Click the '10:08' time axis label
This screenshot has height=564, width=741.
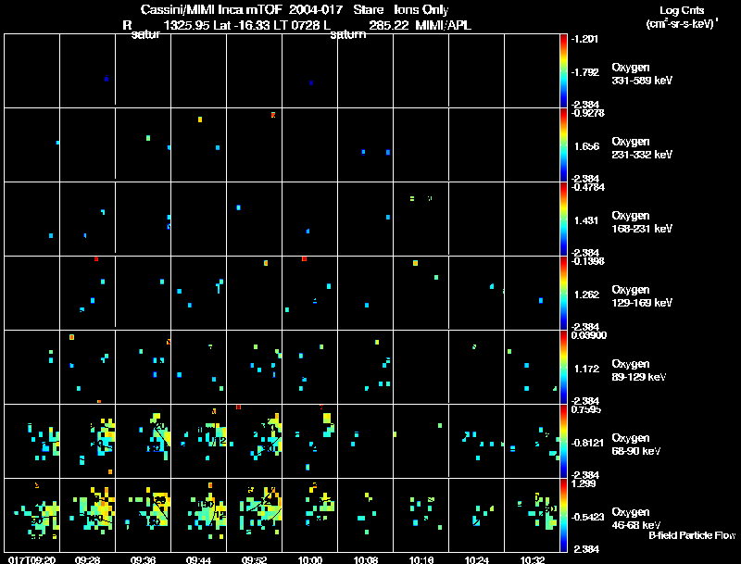(x=366, y=559)
